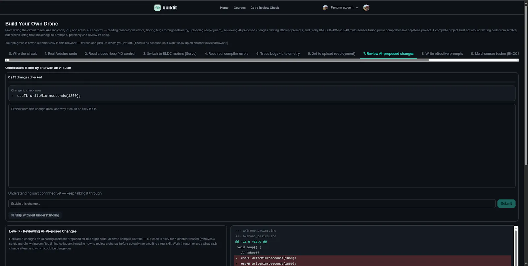Click the Change to check now code line
528x266 pixels.
click(49, 96)
